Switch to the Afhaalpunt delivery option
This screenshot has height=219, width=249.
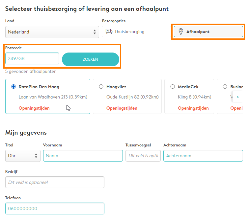pyautogui.click(x=208, y=32)
